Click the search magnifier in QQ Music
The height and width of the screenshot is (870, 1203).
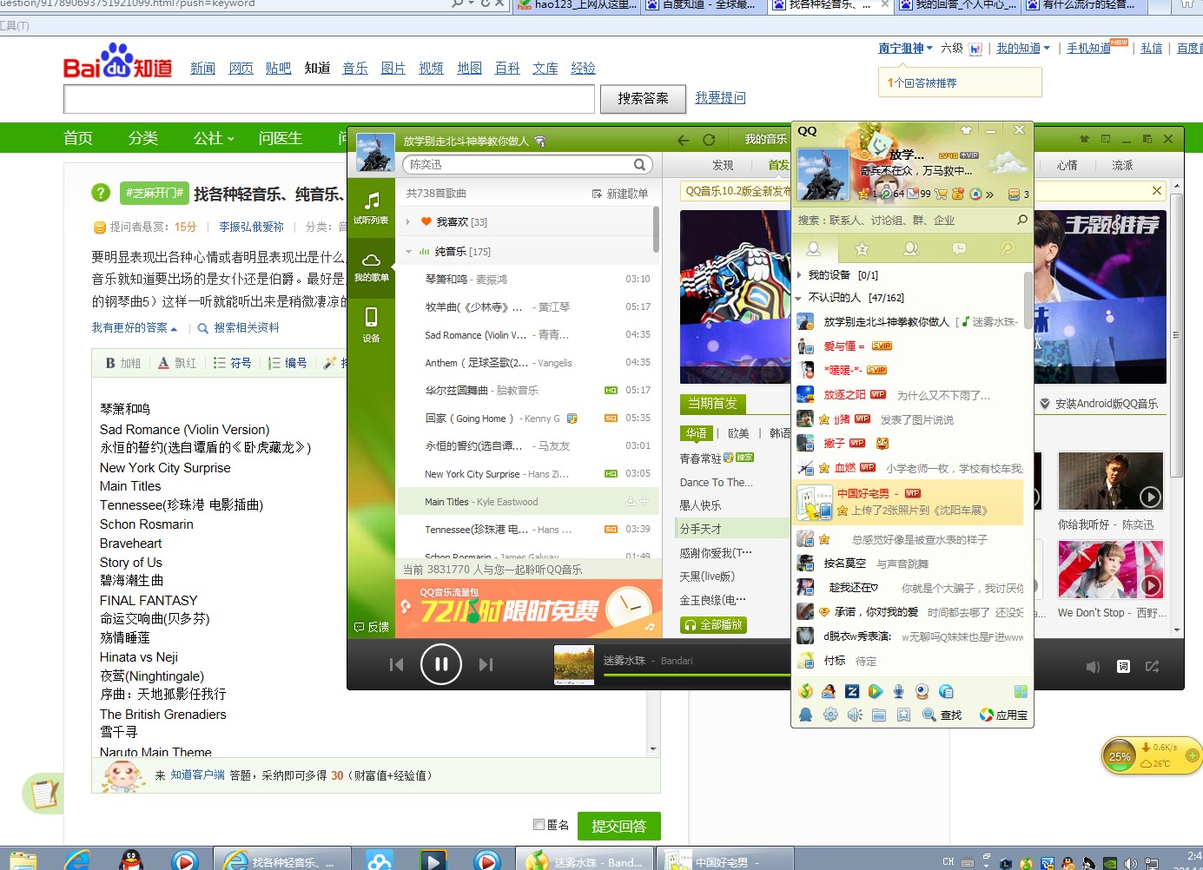(x=640, y=164)
